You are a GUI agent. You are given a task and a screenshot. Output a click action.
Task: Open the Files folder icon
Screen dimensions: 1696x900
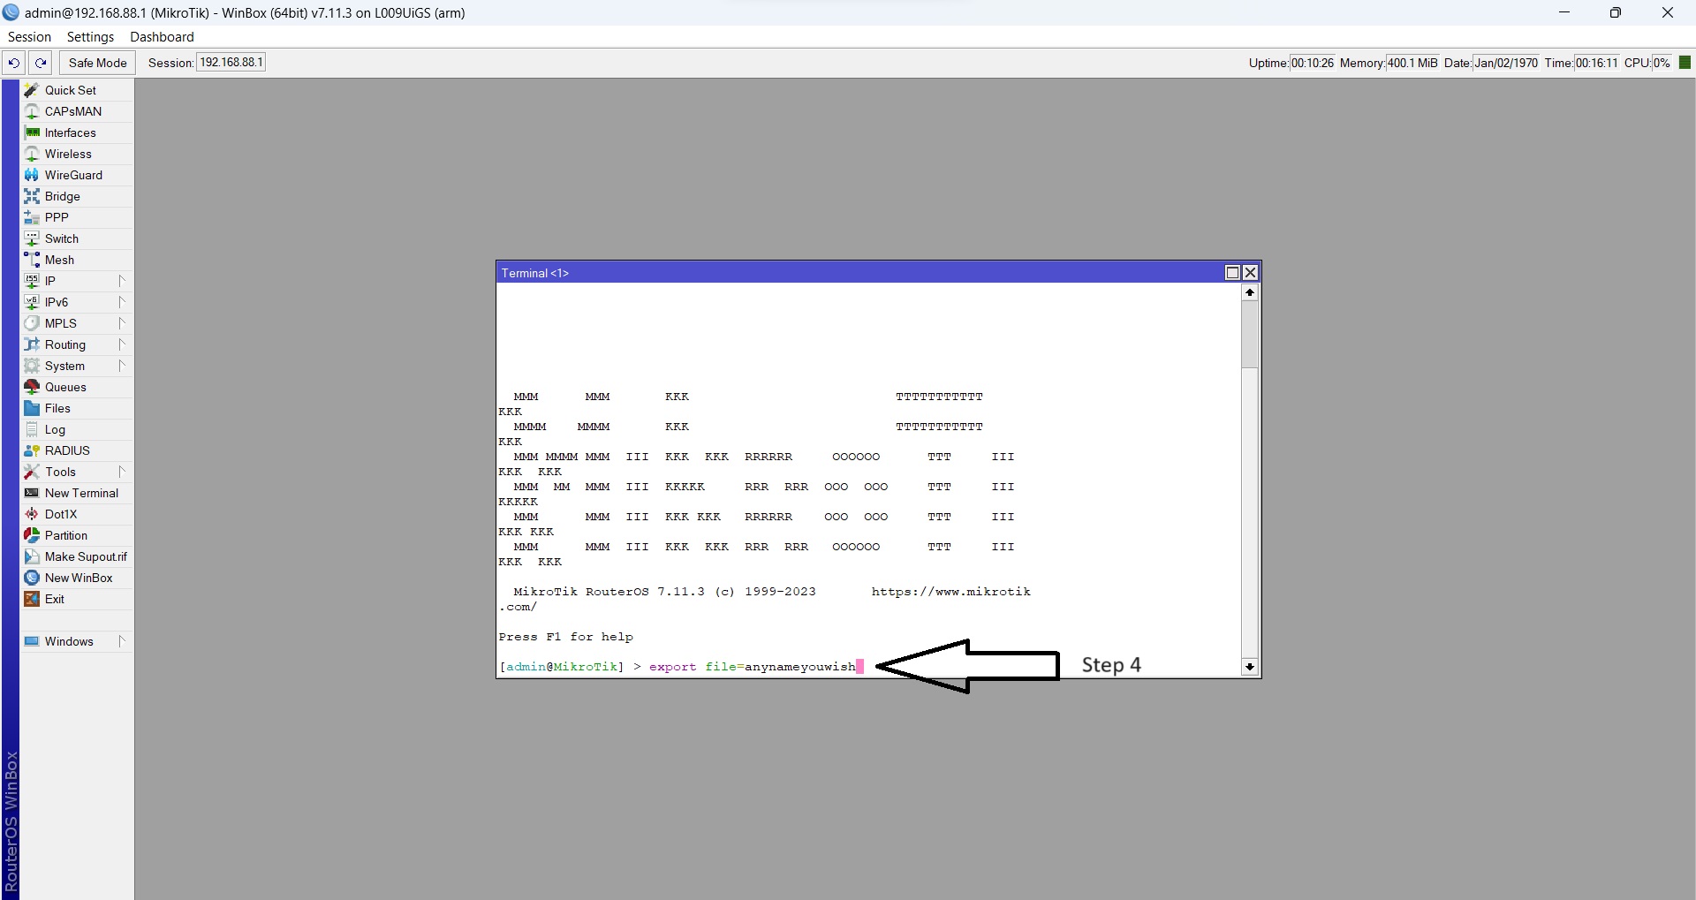[x=32, y=408]
